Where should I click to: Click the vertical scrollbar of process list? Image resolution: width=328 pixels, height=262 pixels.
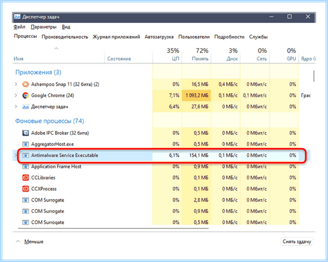click(314, 76)
